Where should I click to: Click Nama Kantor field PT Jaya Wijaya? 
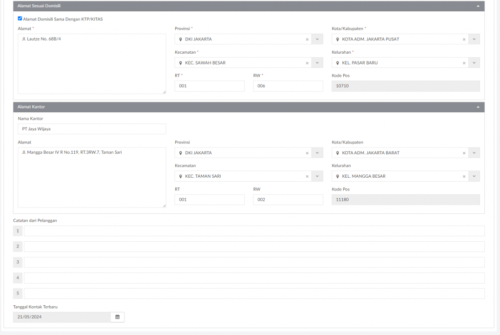pos(92,129)
